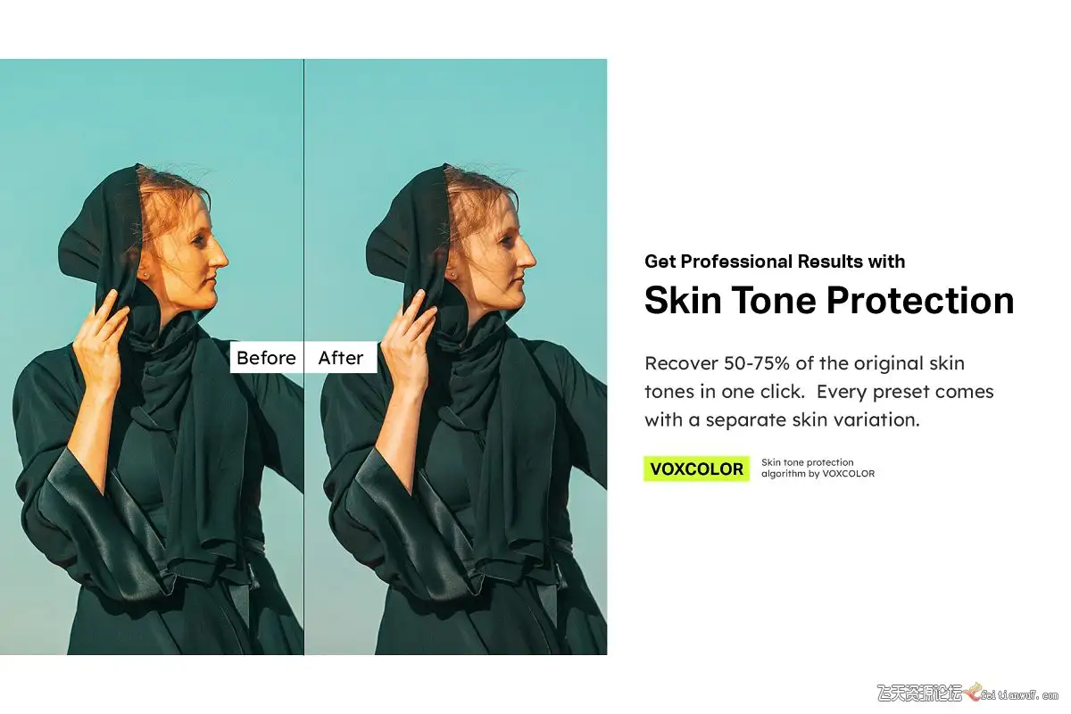Click the 'Get Professional Results with' subheading

tap(775, 262)
